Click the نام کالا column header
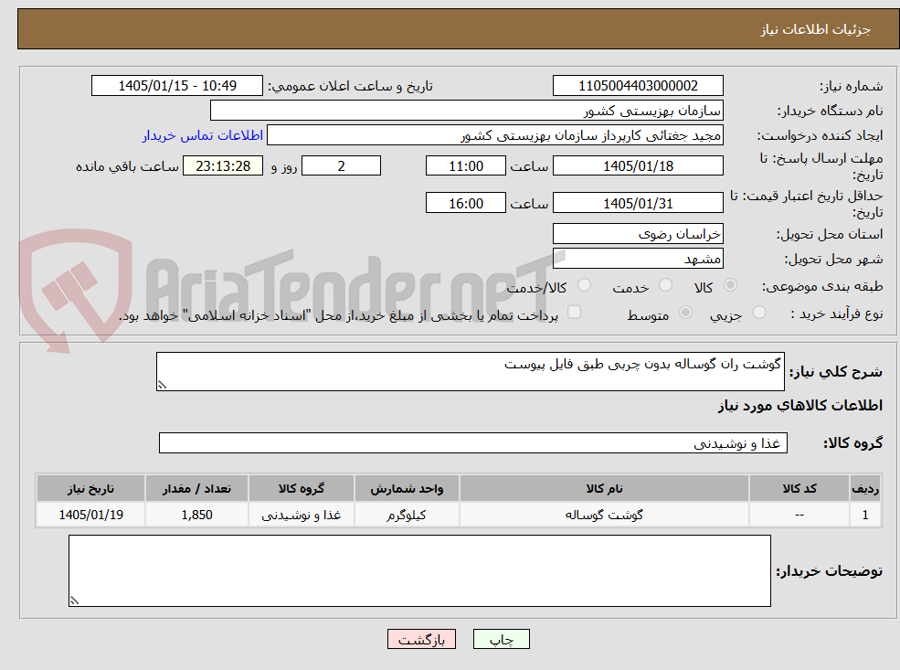900x670 pixels. click(x=604, y=489)
